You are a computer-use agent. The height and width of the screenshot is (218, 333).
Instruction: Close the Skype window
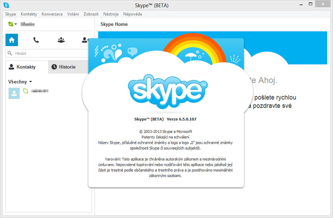coord(323,4)
